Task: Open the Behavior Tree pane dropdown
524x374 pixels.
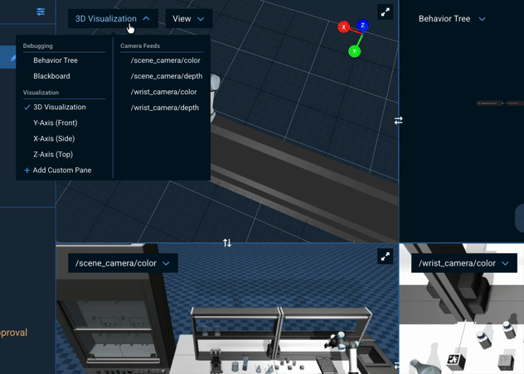Action: point(452,19)
